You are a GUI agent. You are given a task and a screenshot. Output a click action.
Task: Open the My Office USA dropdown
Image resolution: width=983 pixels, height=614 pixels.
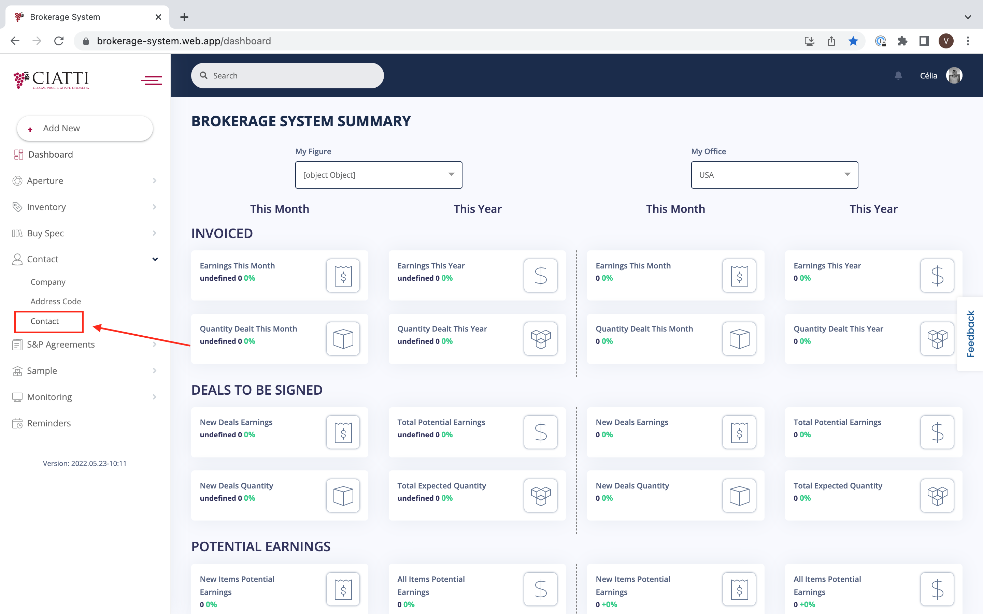click(774, 175)
